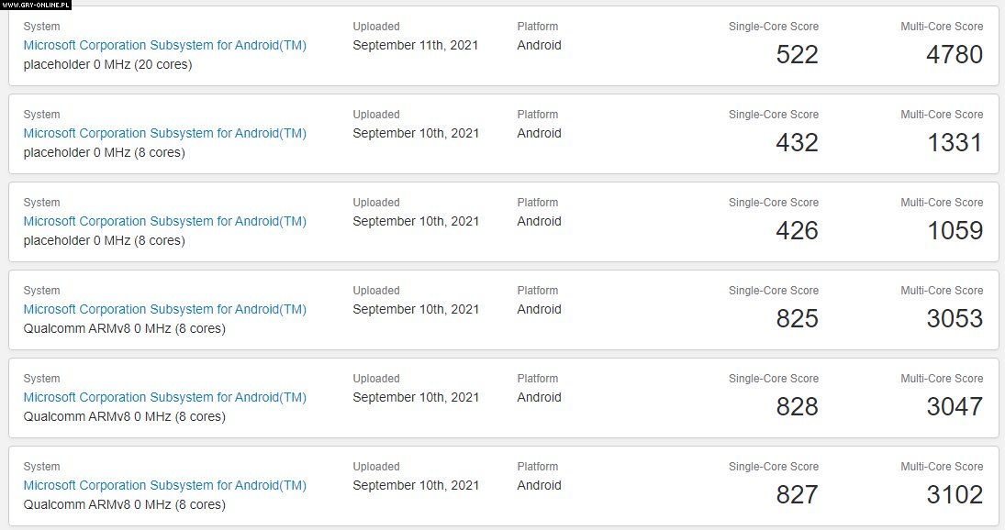This screenshot has width=1005, height=530.
Task: Click the 1059 multi-core score value
Action: pos(955,230)
